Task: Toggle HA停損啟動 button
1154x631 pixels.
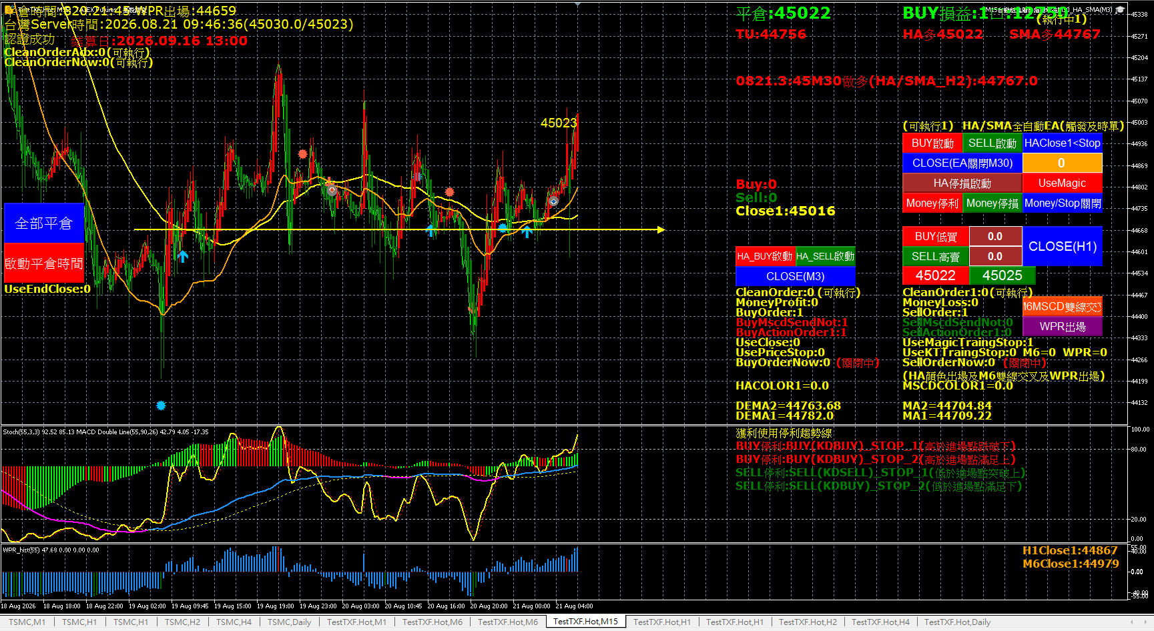Action: [x=962, y=183]
